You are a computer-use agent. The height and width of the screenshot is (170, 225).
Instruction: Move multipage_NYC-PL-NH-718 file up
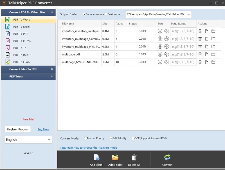click(x=160, y=62)
